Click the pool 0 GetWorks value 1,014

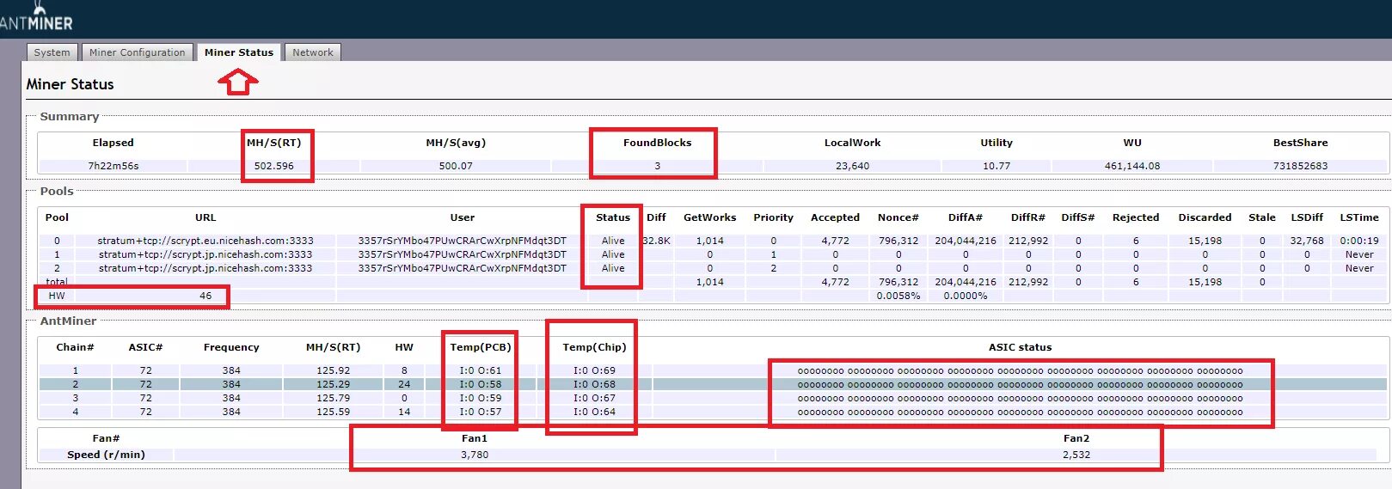pyautogui.click(x=710, y=241)
